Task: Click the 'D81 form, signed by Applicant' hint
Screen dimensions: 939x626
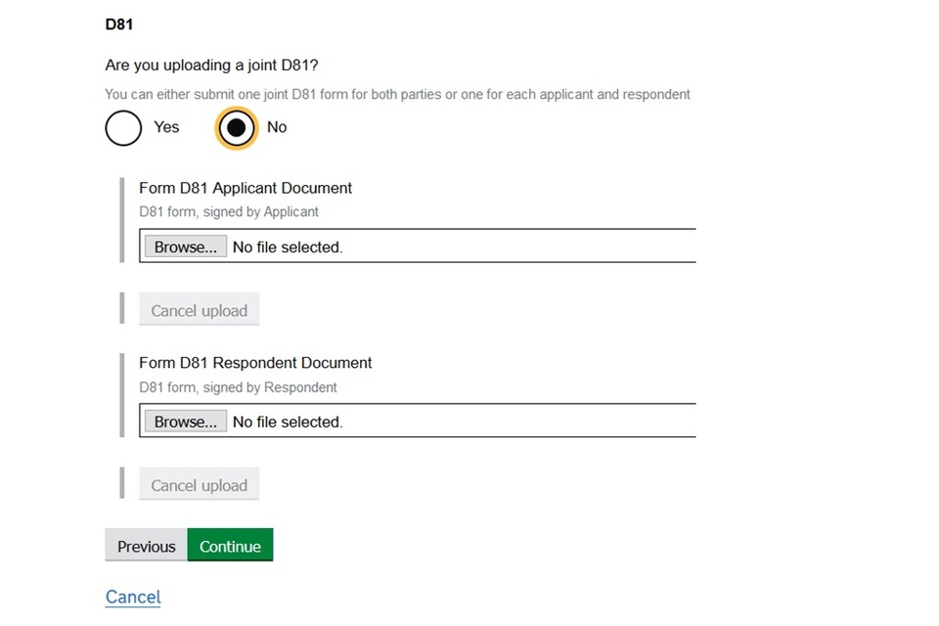Action: [229, 211]
